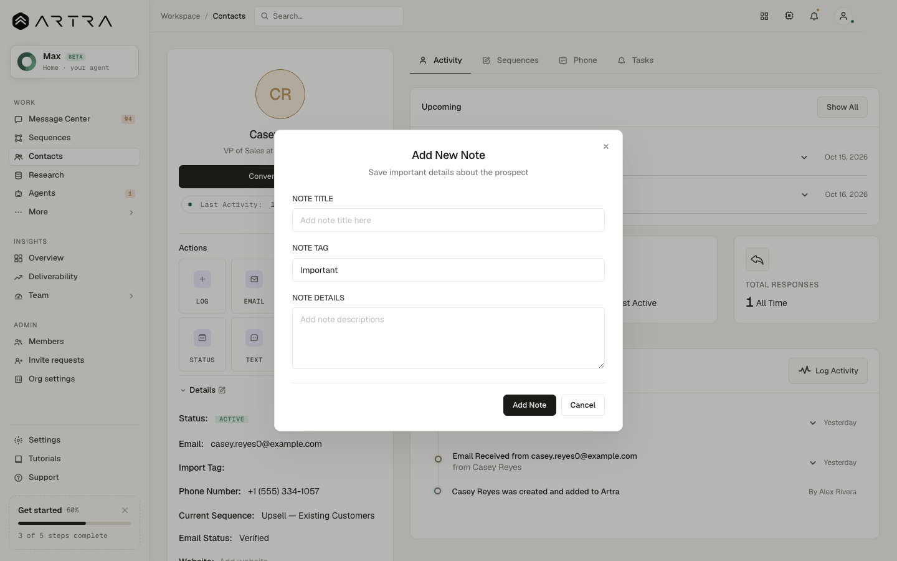Expand the More menu in sidebar
This screenshot has width=897, height=561.
[74, 212]
